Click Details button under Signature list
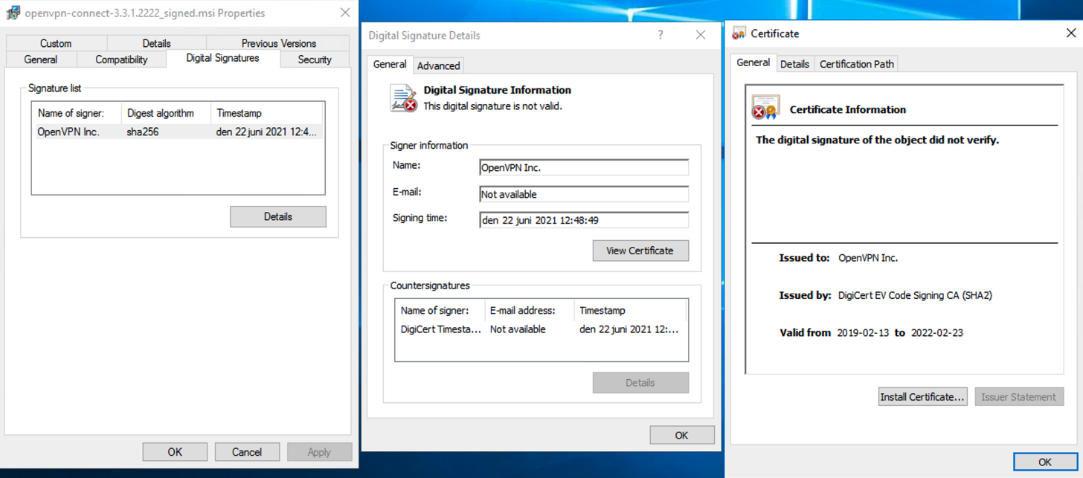The width and height of the screenshot is (1083, 478). coord(278,216)
